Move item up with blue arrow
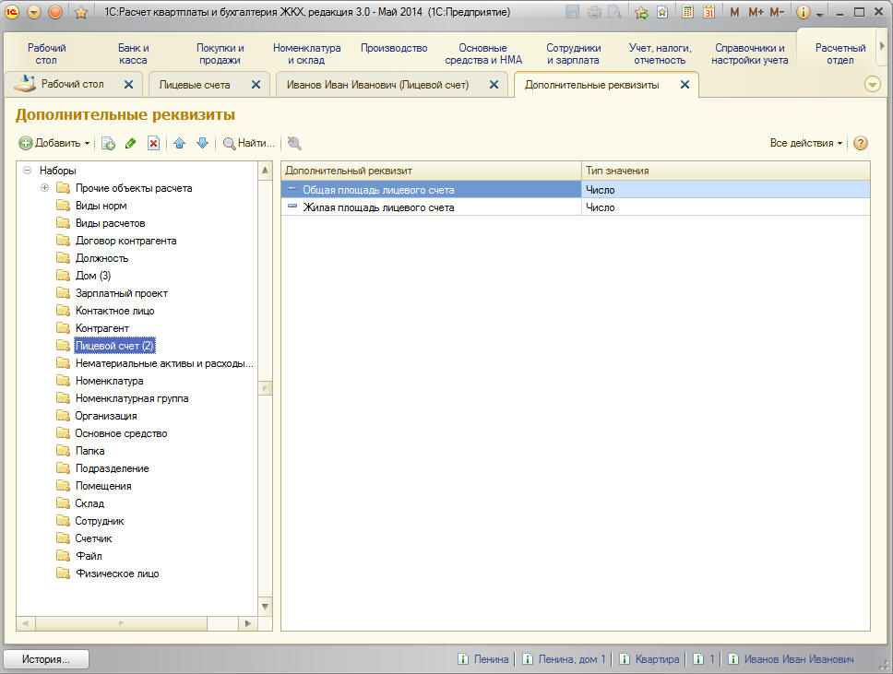893x674 pixels. tap(179, 144)
